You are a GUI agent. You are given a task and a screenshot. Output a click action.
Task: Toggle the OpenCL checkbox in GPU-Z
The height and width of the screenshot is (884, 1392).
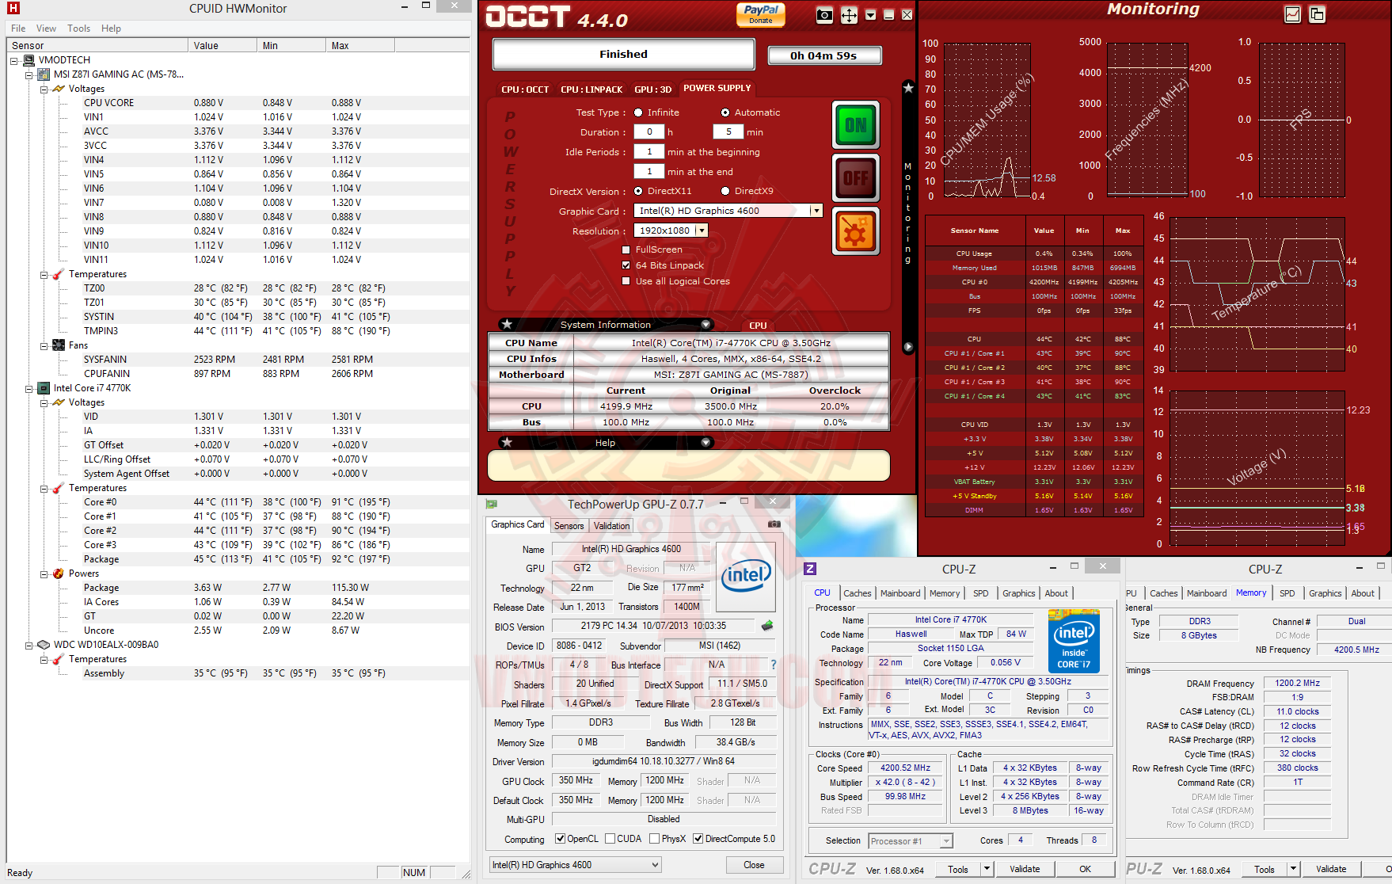pyautogui.click(x=561, y=839)
